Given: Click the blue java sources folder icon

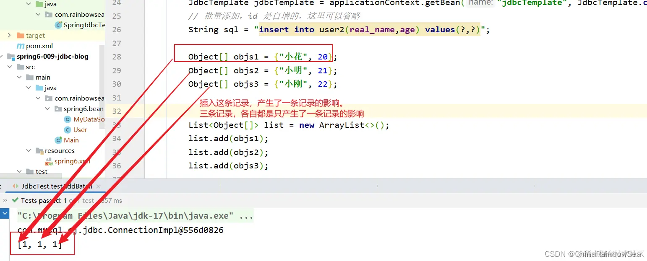Looking at the screenshot, I should 39,88.
